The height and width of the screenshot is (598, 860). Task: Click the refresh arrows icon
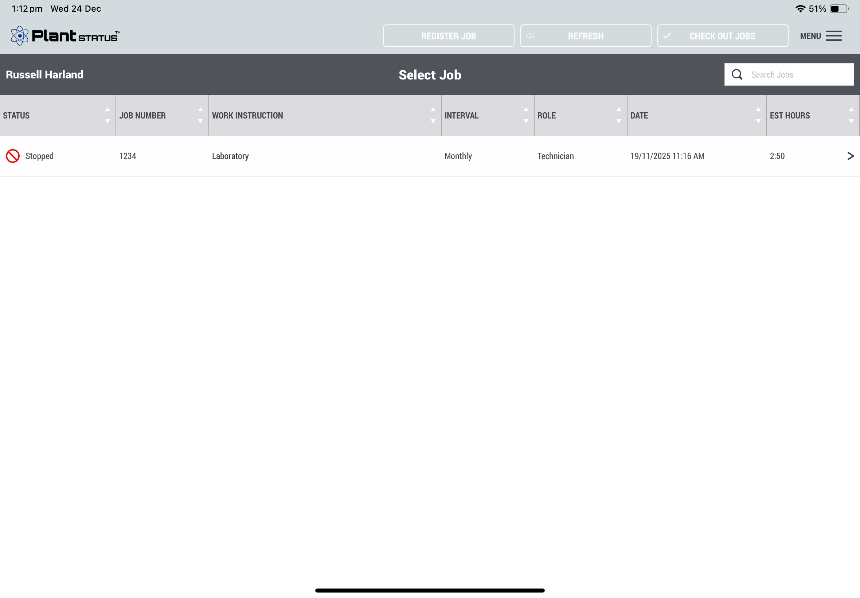(x=530, y=36)
